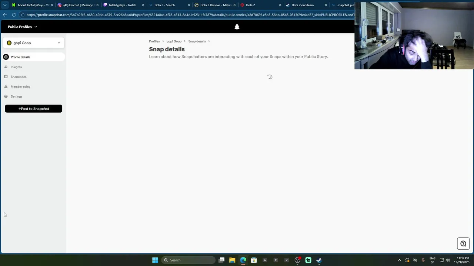Open network settings tray icon
Viewport: 474px width, 266px height.
[x=442, y=260]
